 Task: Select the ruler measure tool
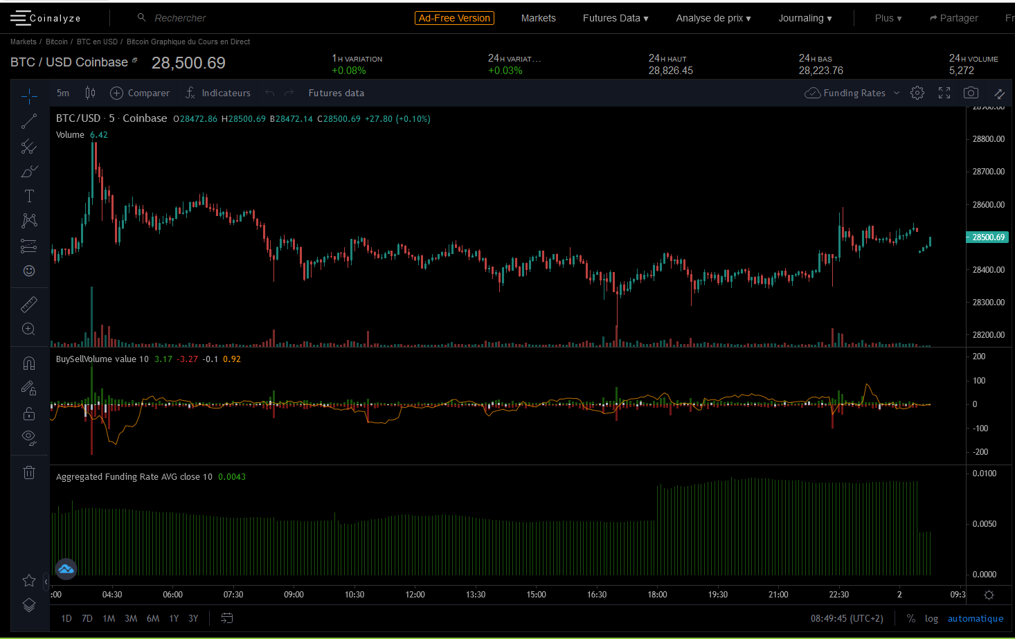tap(29, 304)
